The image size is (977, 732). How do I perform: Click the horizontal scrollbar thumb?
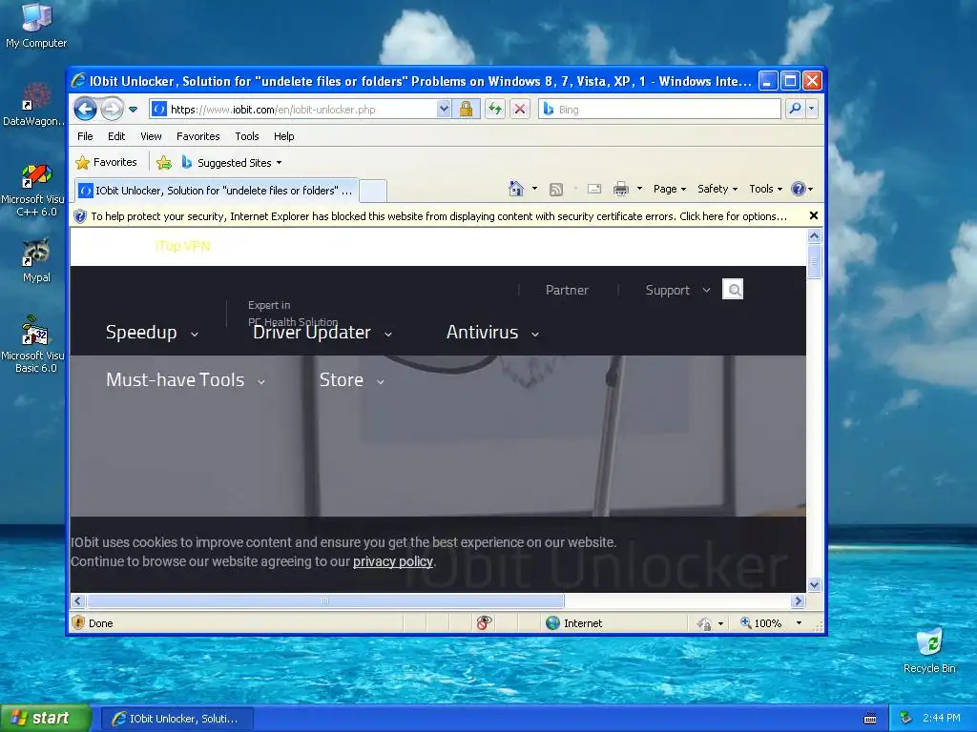point(325,600)
